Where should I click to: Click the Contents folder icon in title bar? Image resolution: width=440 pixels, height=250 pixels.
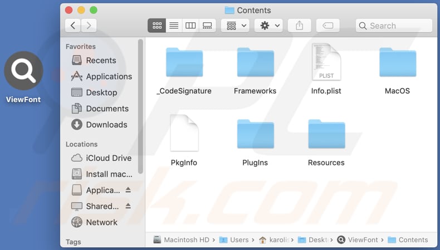[229, 11]
